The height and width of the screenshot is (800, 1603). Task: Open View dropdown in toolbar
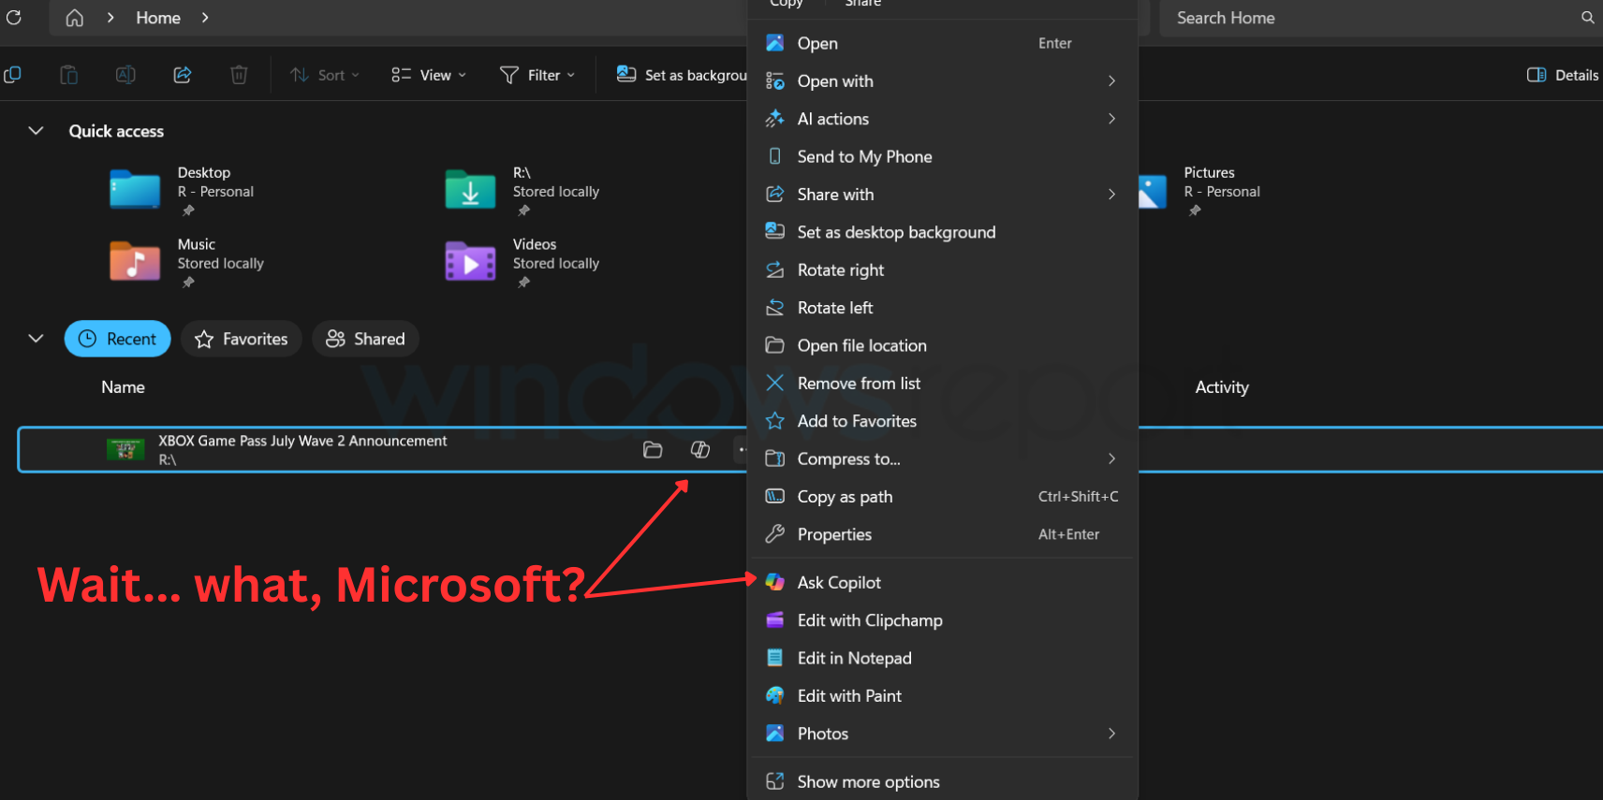click(x=429, y=75)
